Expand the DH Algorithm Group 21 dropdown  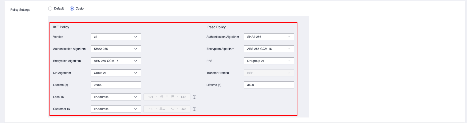[x=116, y=73]
